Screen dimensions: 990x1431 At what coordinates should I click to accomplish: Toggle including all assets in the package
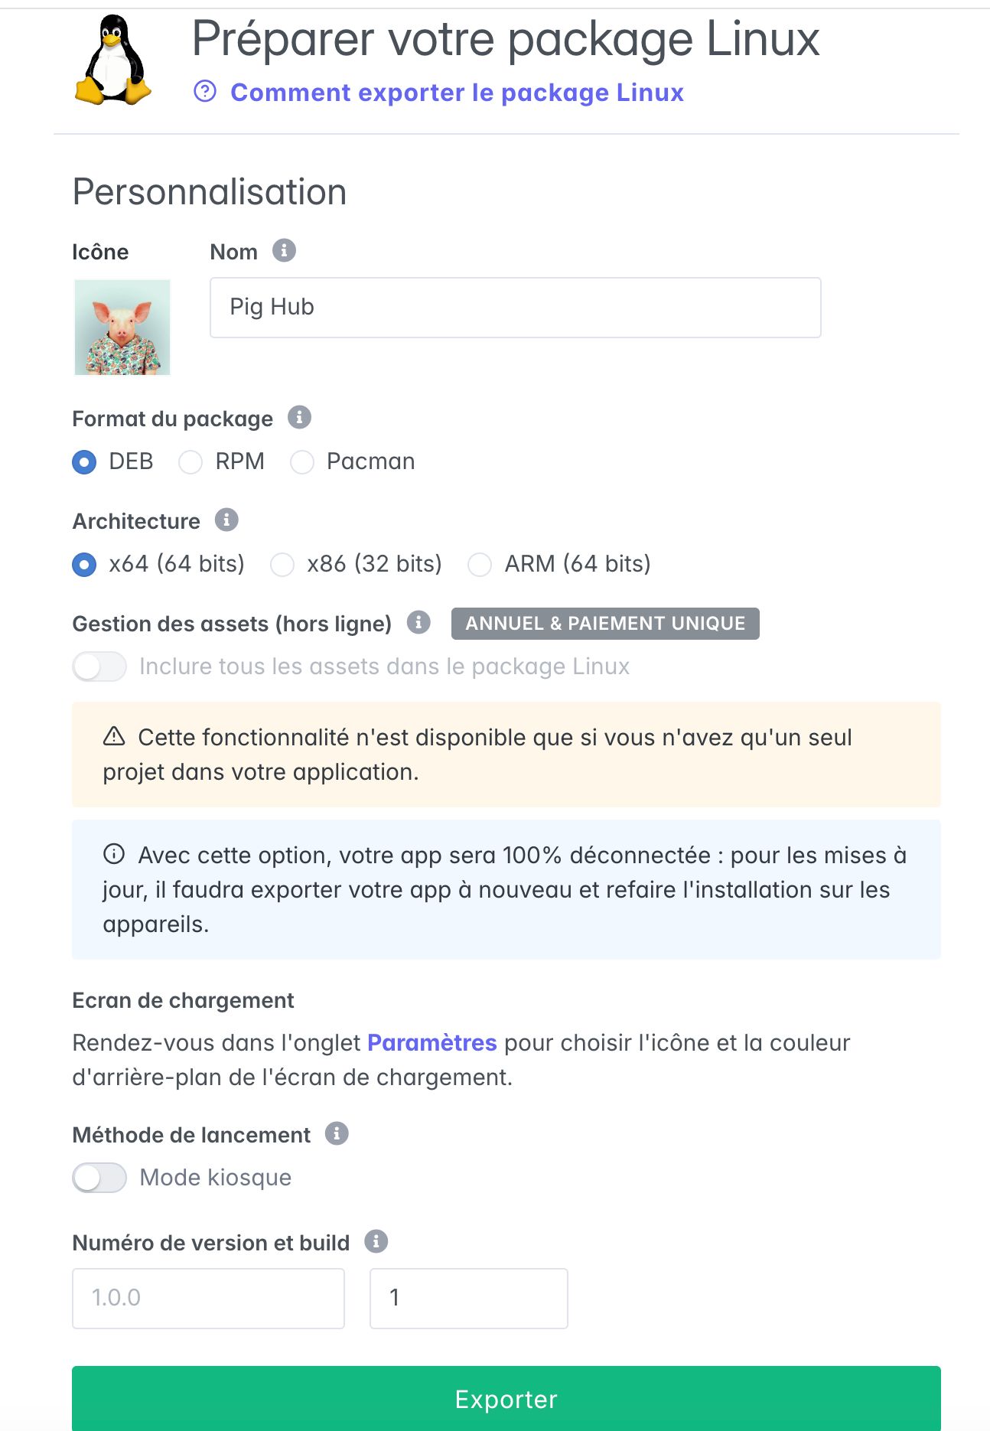(101, 666)
